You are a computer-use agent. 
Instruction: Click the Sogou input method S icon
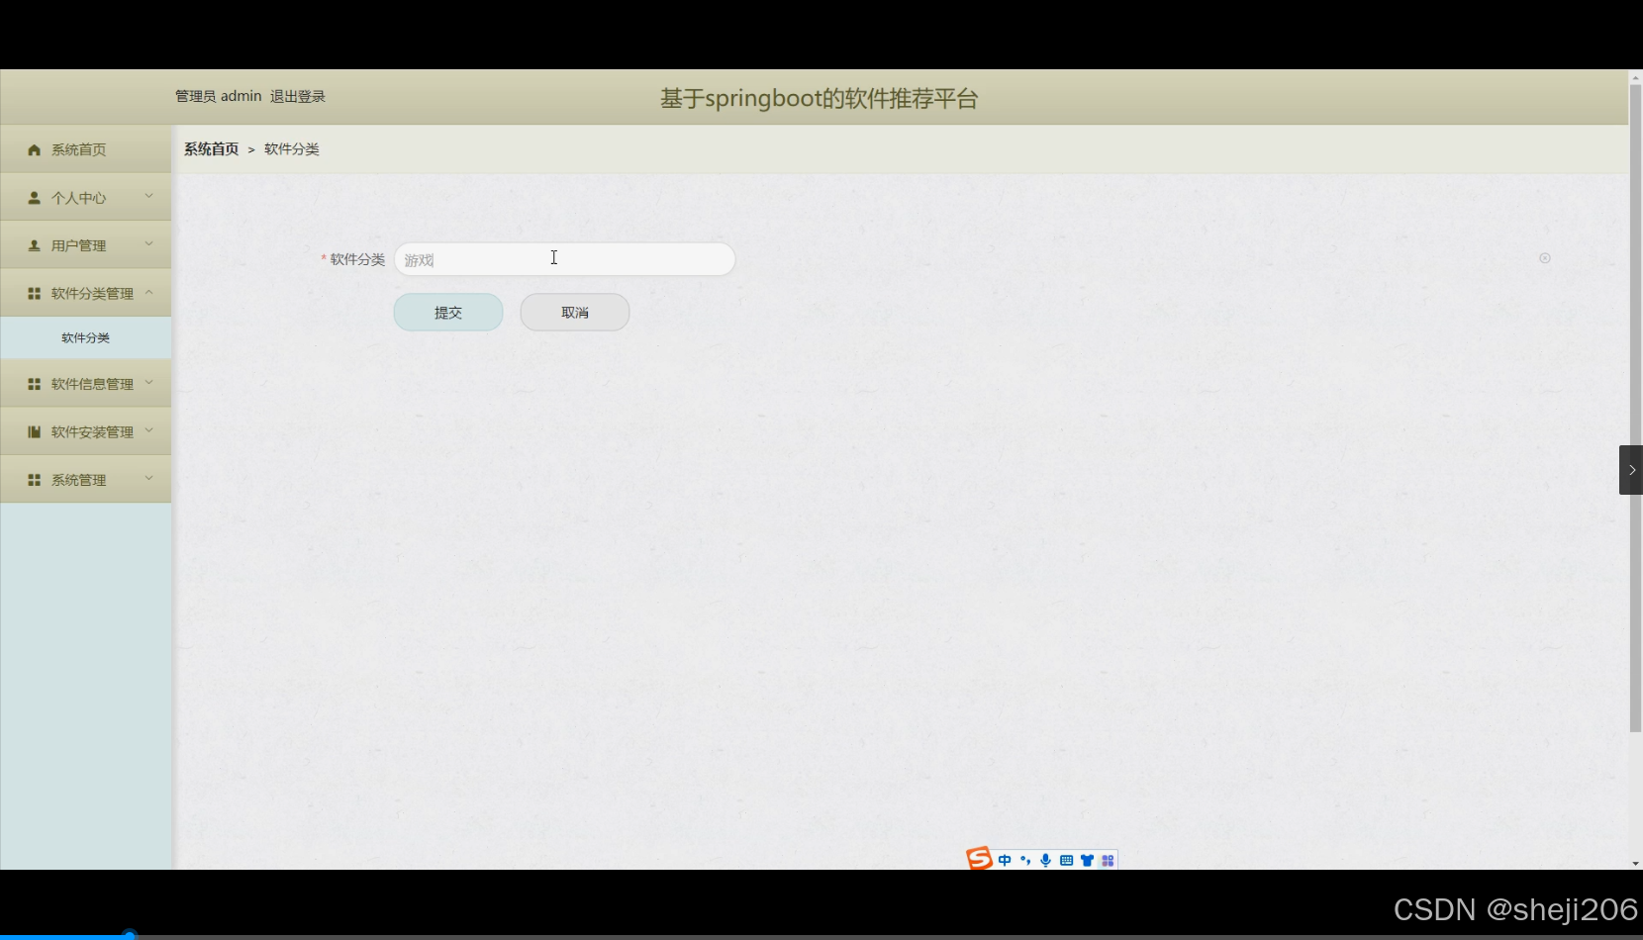(x=979, y=859)
